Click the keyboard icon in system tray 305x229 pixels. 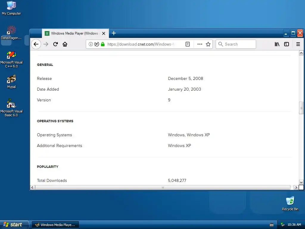point(272,225)
